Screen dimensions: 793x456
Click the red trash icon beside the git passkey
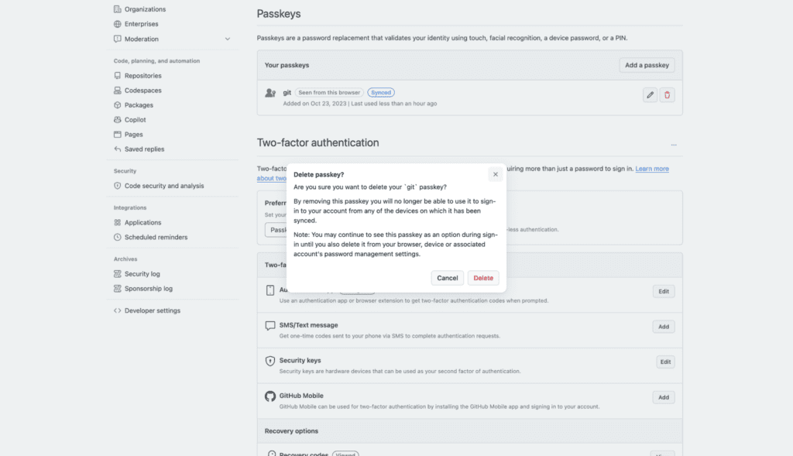click(x=667, y=94)
